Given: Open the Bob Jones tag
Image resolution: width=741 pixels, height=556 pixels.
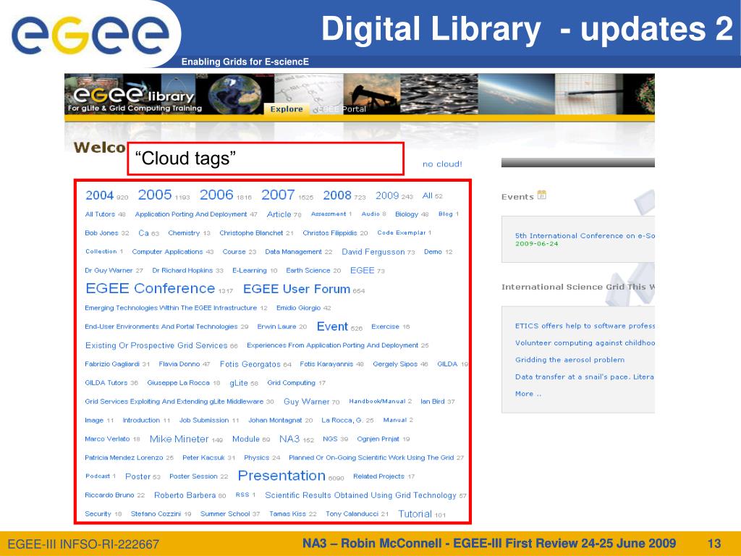Looking at the screenshot, I should pos(101,233).
